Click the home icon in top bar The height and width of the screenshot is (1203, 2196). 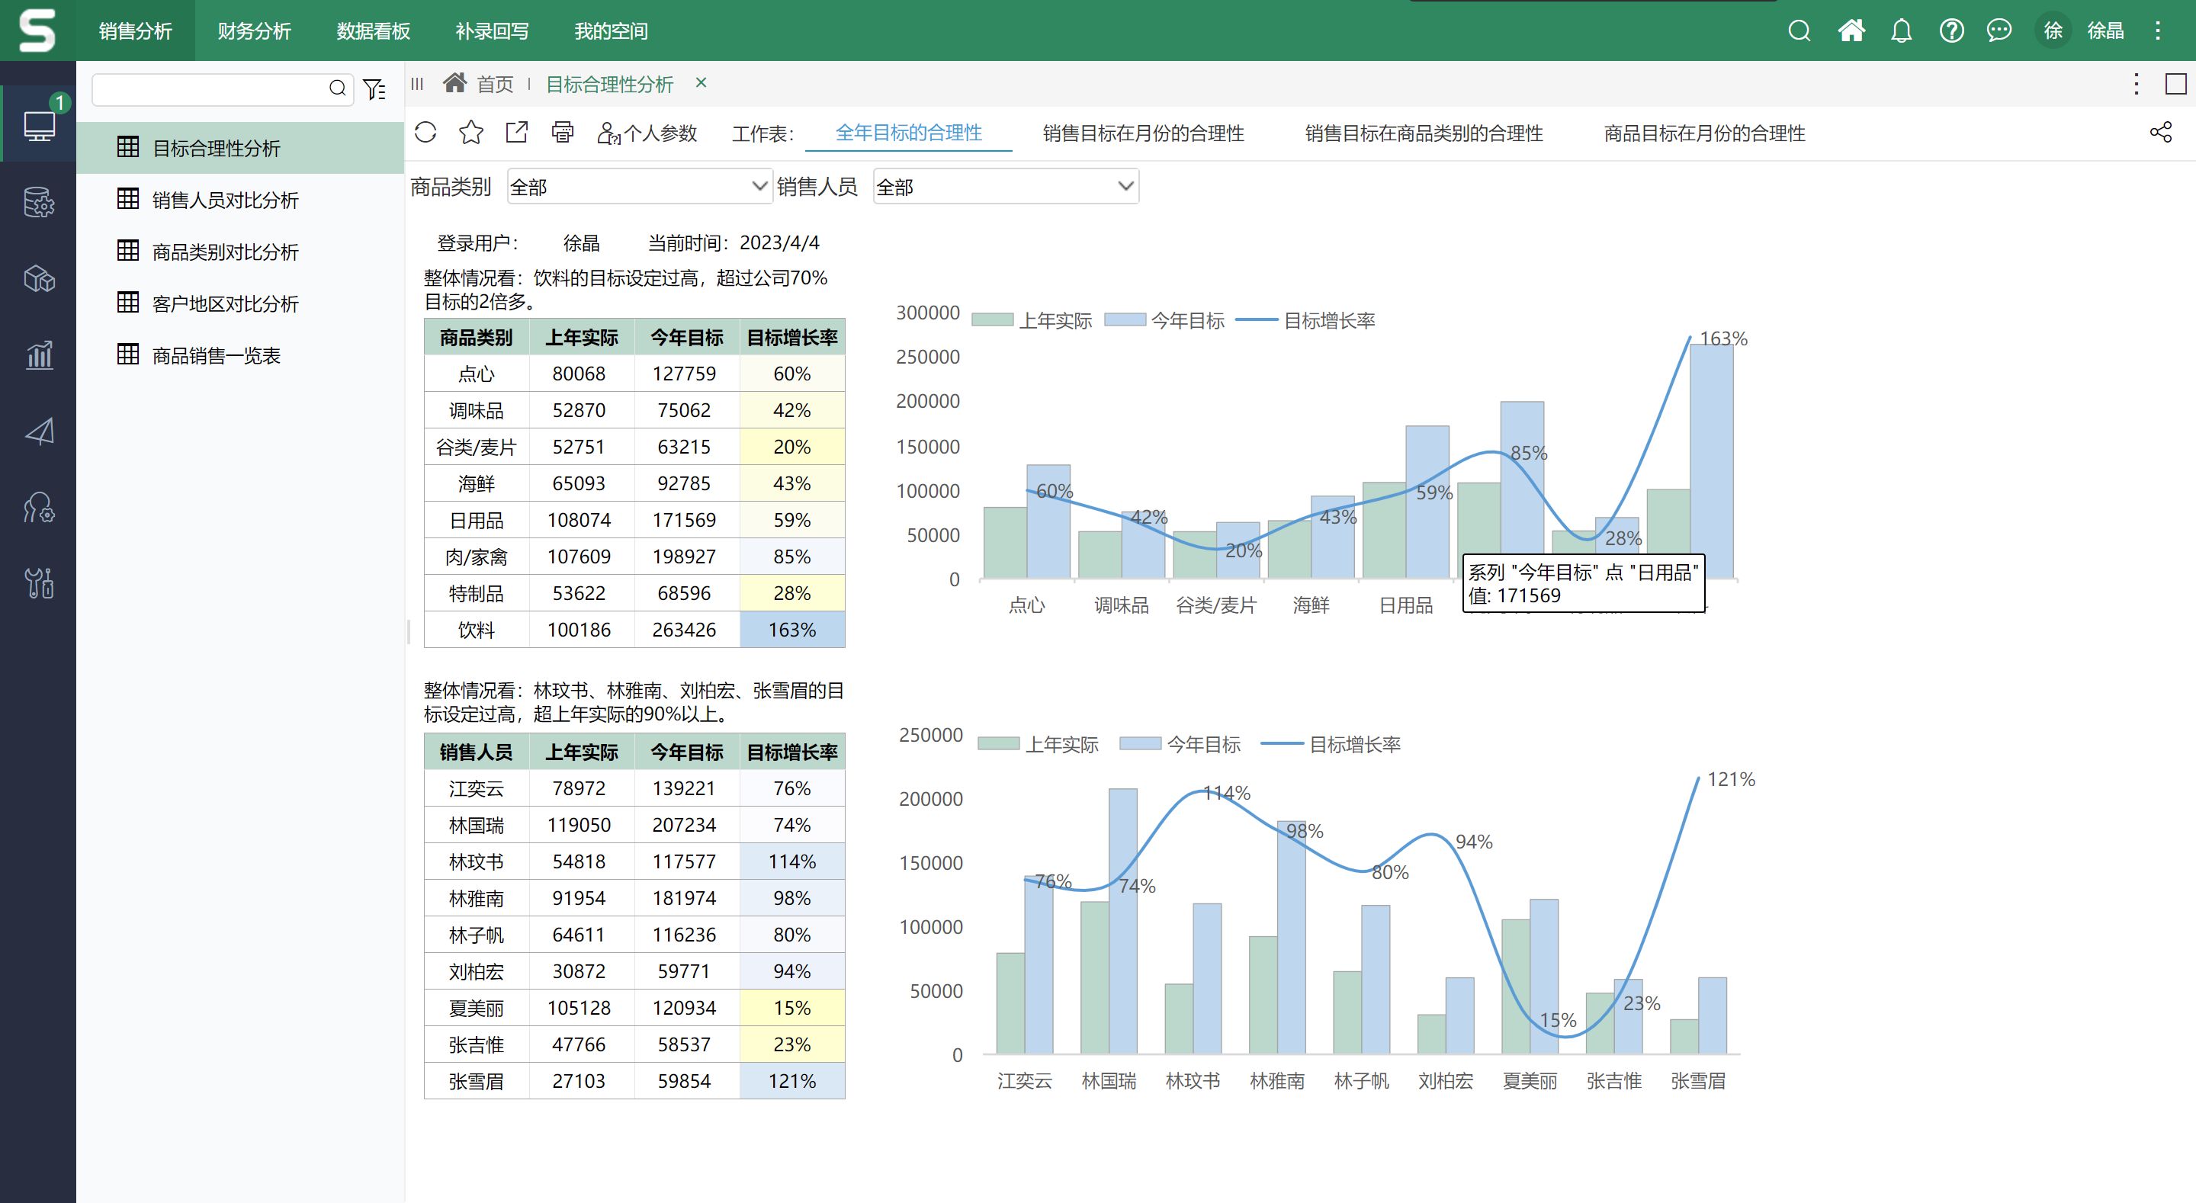click(1851, 30)
